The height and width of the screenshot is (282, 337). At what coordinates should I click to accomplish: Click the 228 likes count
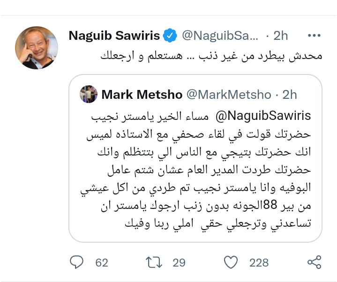(259, 262)
